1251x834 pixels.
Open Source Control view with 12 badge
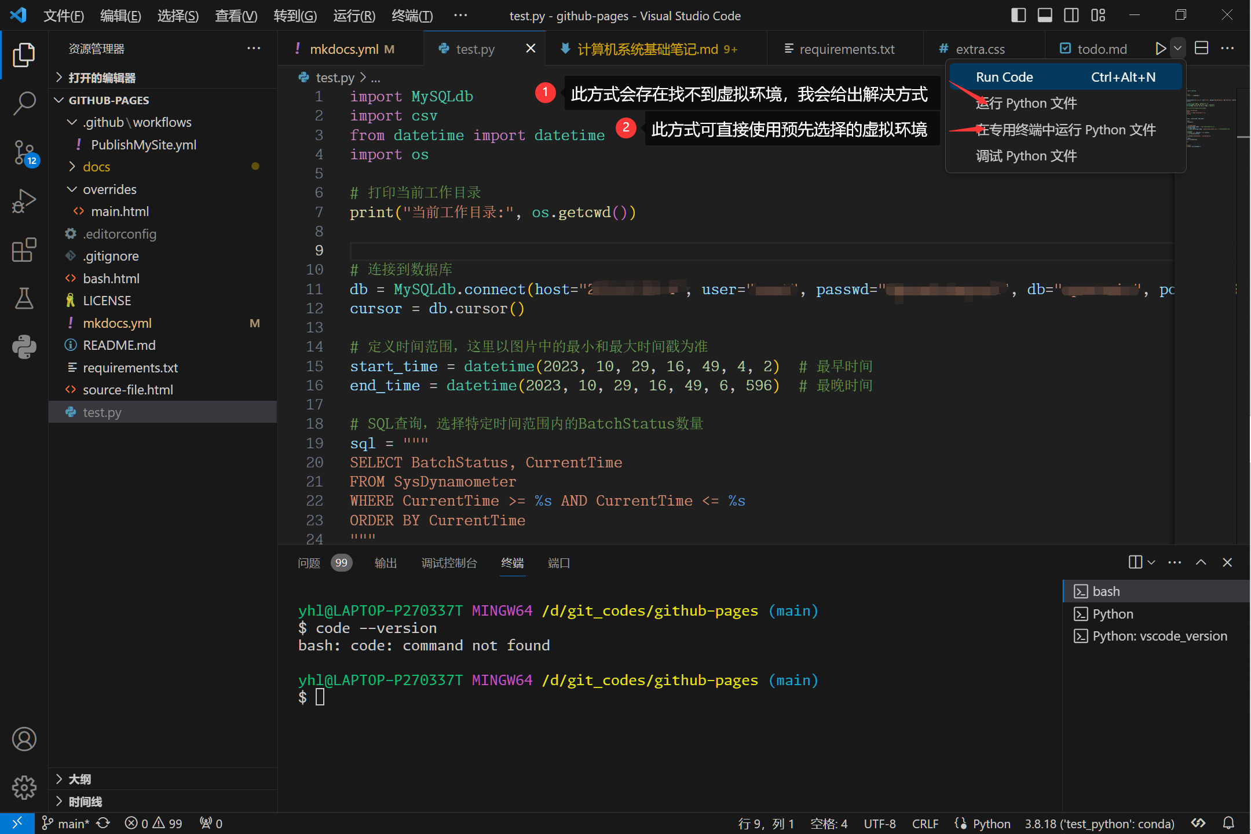24,152
